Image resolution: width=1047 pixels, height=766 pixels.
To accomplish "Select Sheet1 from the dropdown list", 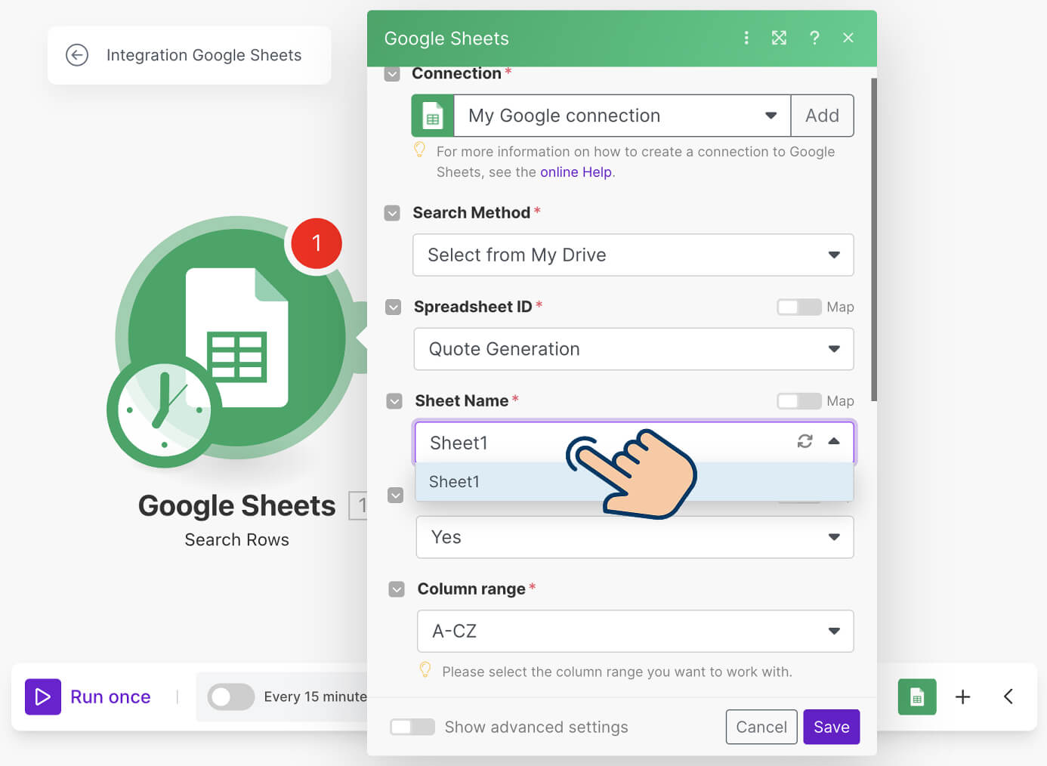I will [x=455, y=482].
